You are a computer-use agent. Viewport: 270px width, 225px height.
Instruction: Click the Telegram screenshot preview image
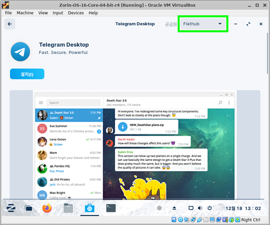[135, 145]
